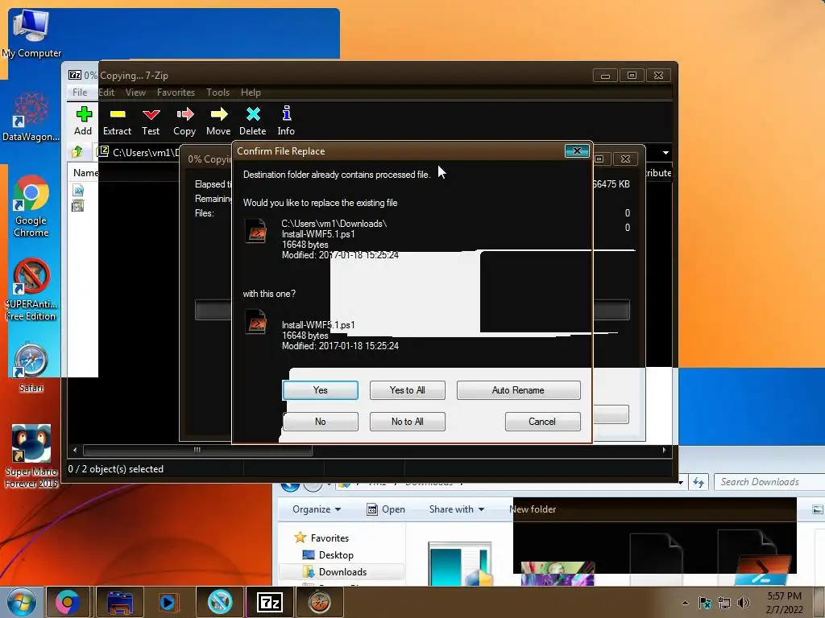Click New folder in Explorer toolbar
The width and height of the screenshot is (825, 618).
(x=533, y=509)
